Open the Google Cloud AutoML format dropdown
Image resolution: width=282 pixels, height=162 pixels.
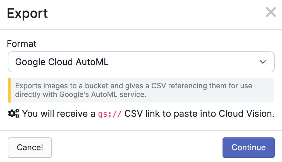point(141,62)
